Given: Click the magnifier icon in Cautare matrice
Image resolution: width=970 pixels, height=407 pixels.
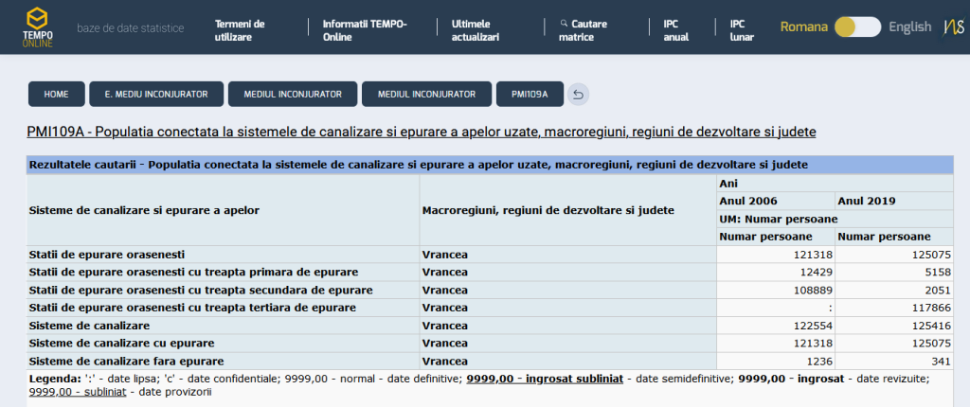Looking at the screenshot, I should (x=564, y=24).
